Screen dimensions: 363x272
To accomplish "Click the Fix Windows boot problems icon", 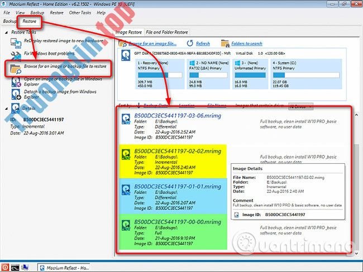I will (16, 56).
